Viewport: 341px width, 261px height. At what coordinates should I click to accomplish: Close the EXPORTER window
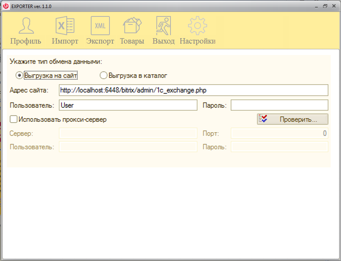tap(334, 6)
